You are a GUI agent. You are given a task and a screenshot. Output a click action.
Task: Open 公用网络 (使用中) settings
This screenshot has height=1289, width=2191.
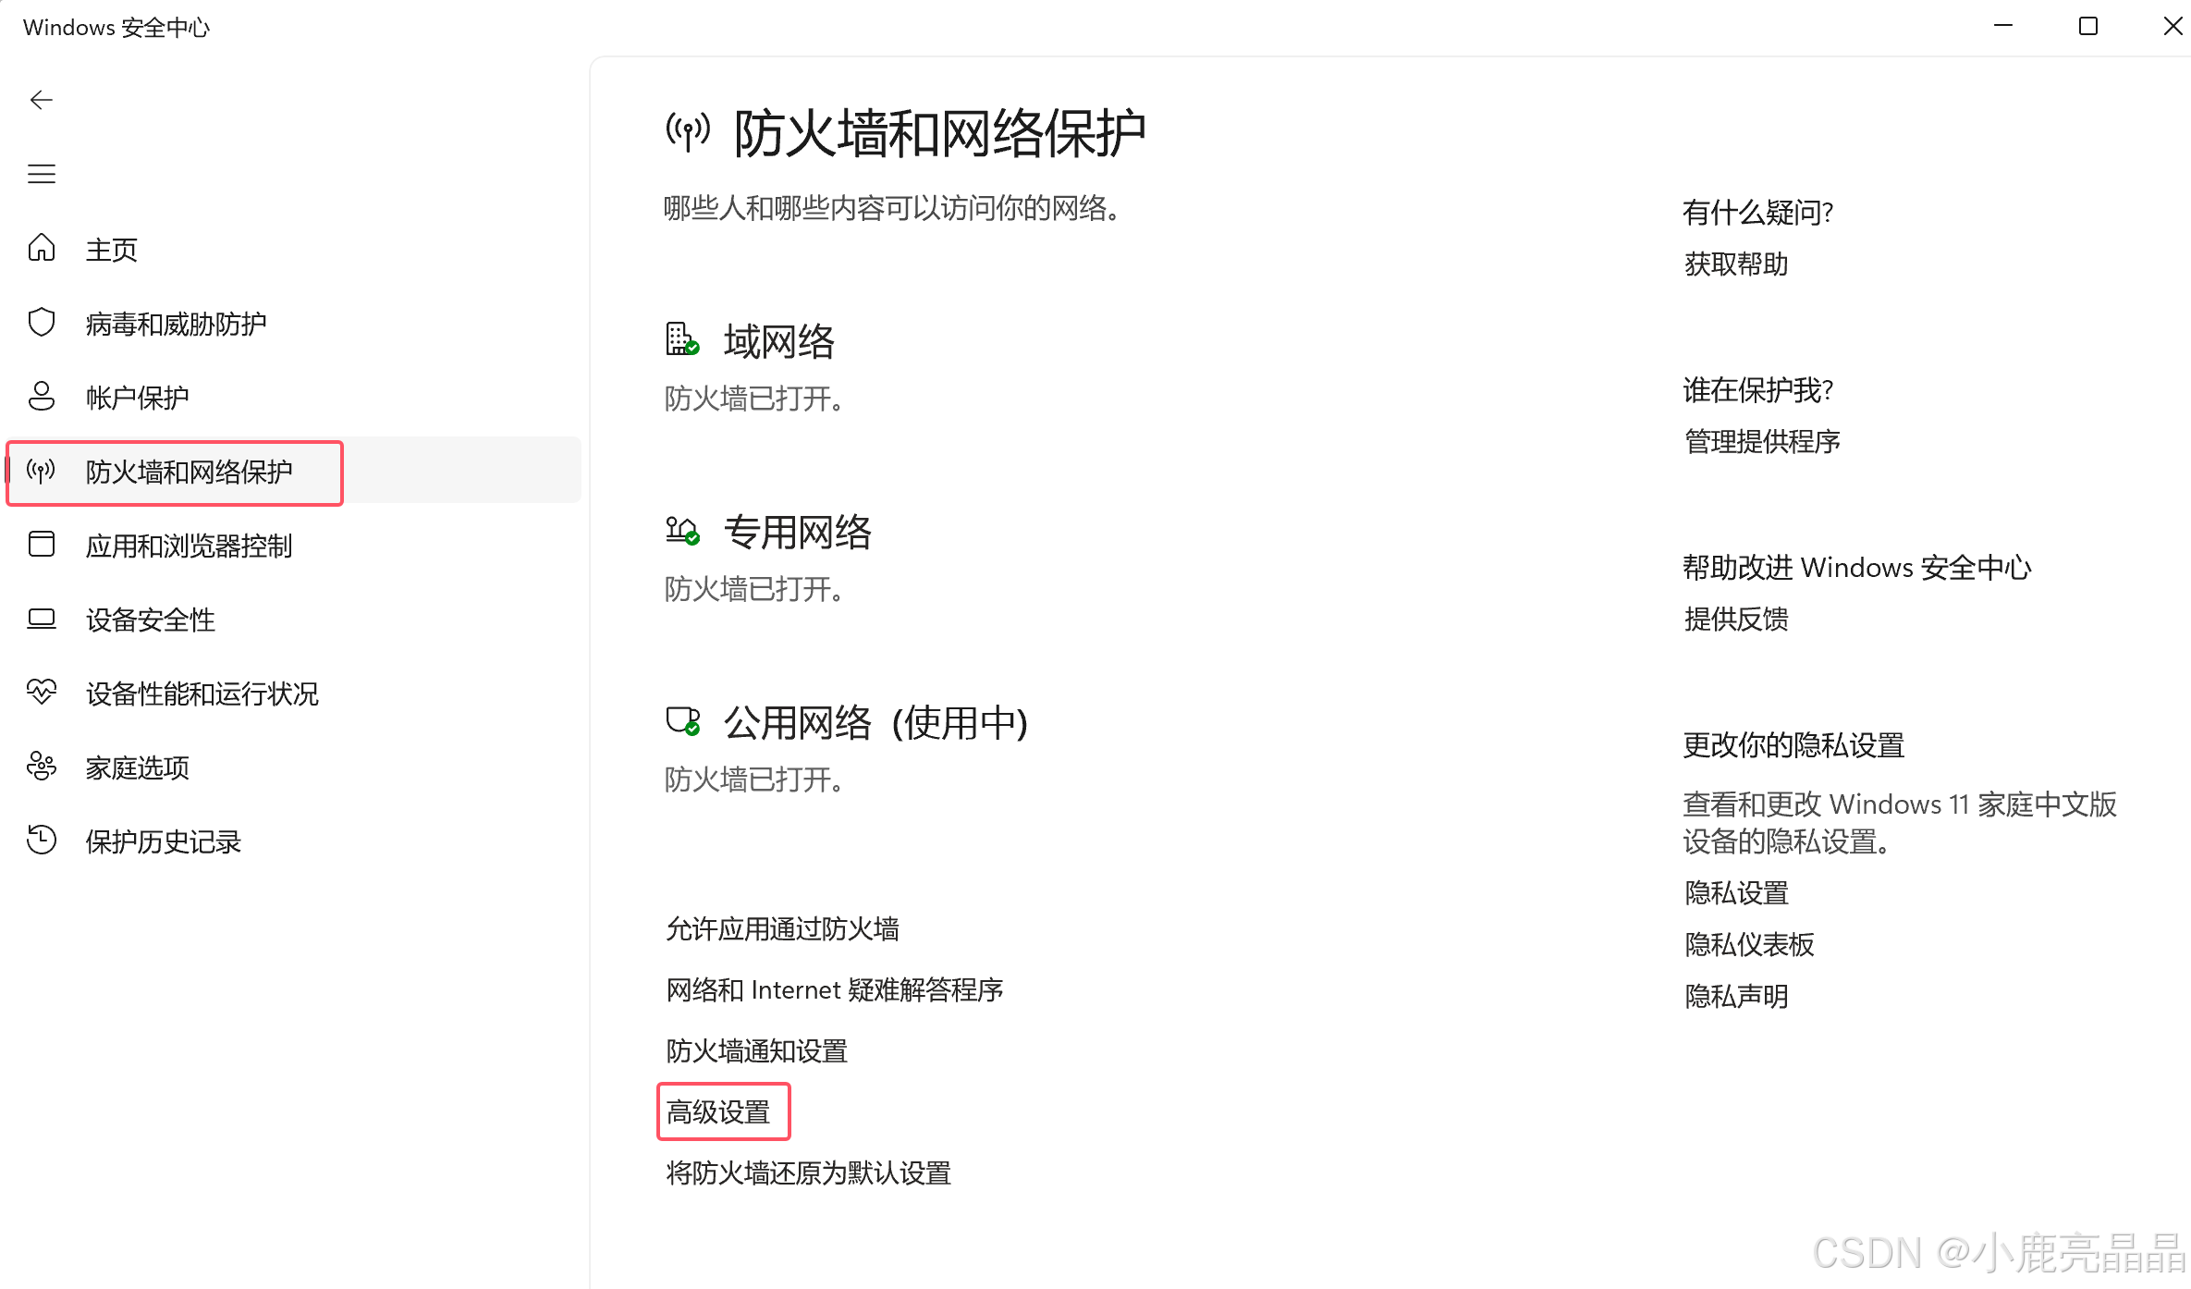[875, 723]
